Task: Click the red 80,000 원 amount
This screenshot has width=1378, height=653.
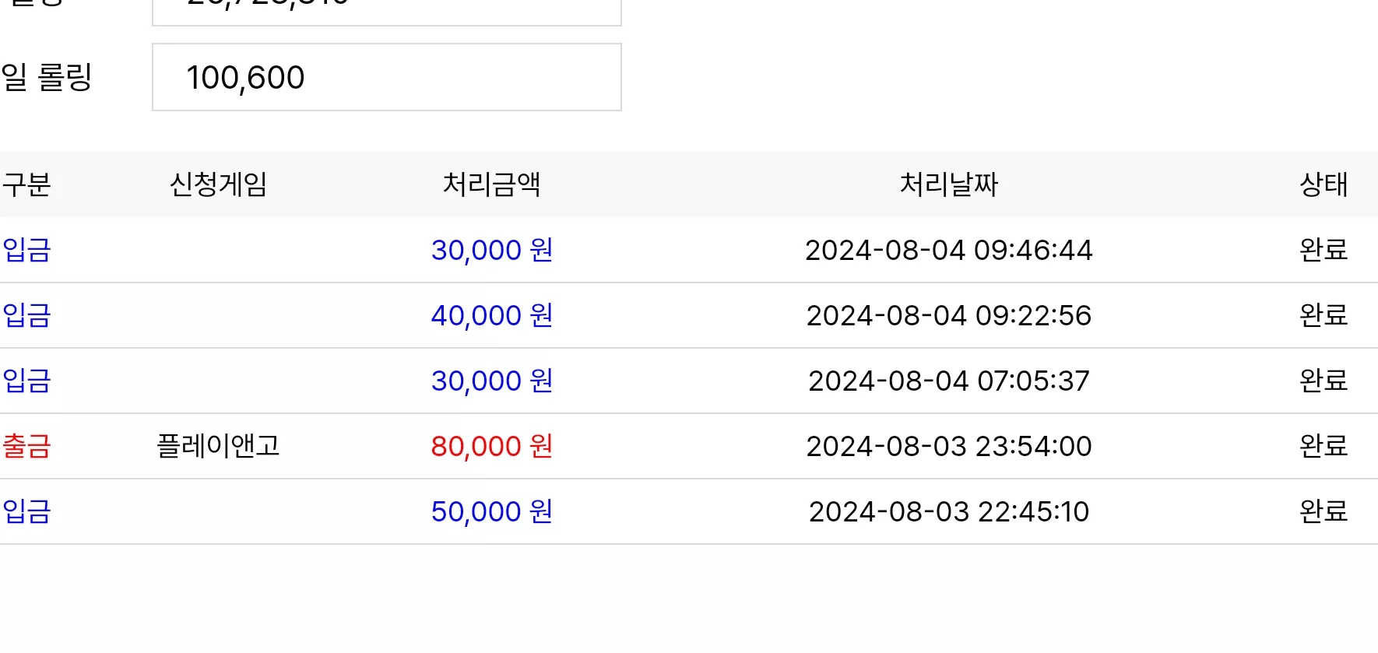Action: tap(492, 446)
